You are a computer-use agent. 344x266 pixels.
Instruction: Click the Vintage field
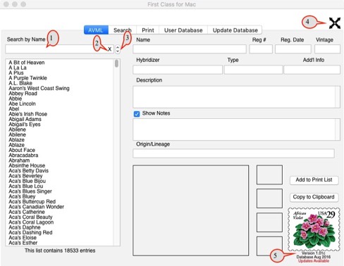(327, 49)
